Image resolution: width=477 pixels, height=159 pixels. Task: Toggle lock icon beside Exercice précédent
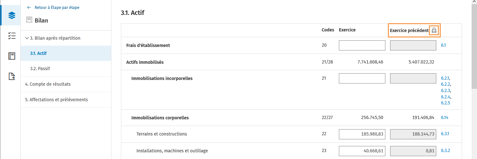(x=434, y=30)
